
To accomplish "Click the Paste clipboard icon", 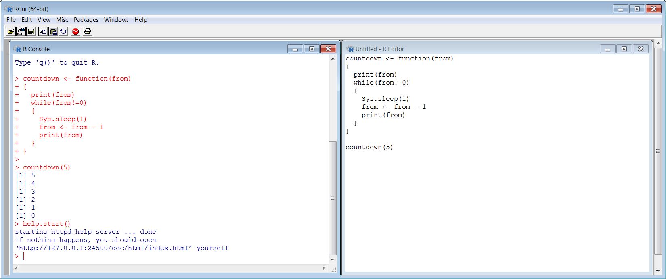I will [53, 31].
